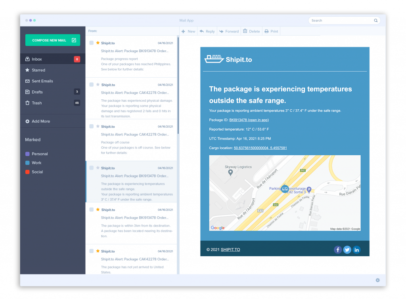Viewport: 406px width, 299px height.
Task: Select the Reply icon
Action: click(x=203, y=31)
